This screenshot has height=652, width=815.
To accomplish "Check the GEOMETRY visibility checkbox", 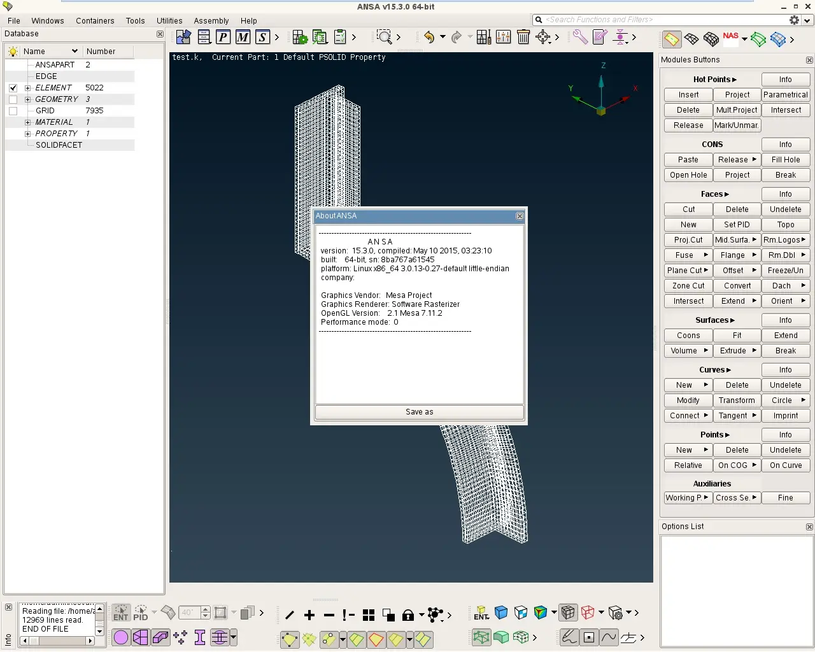I will coord(13,99).
